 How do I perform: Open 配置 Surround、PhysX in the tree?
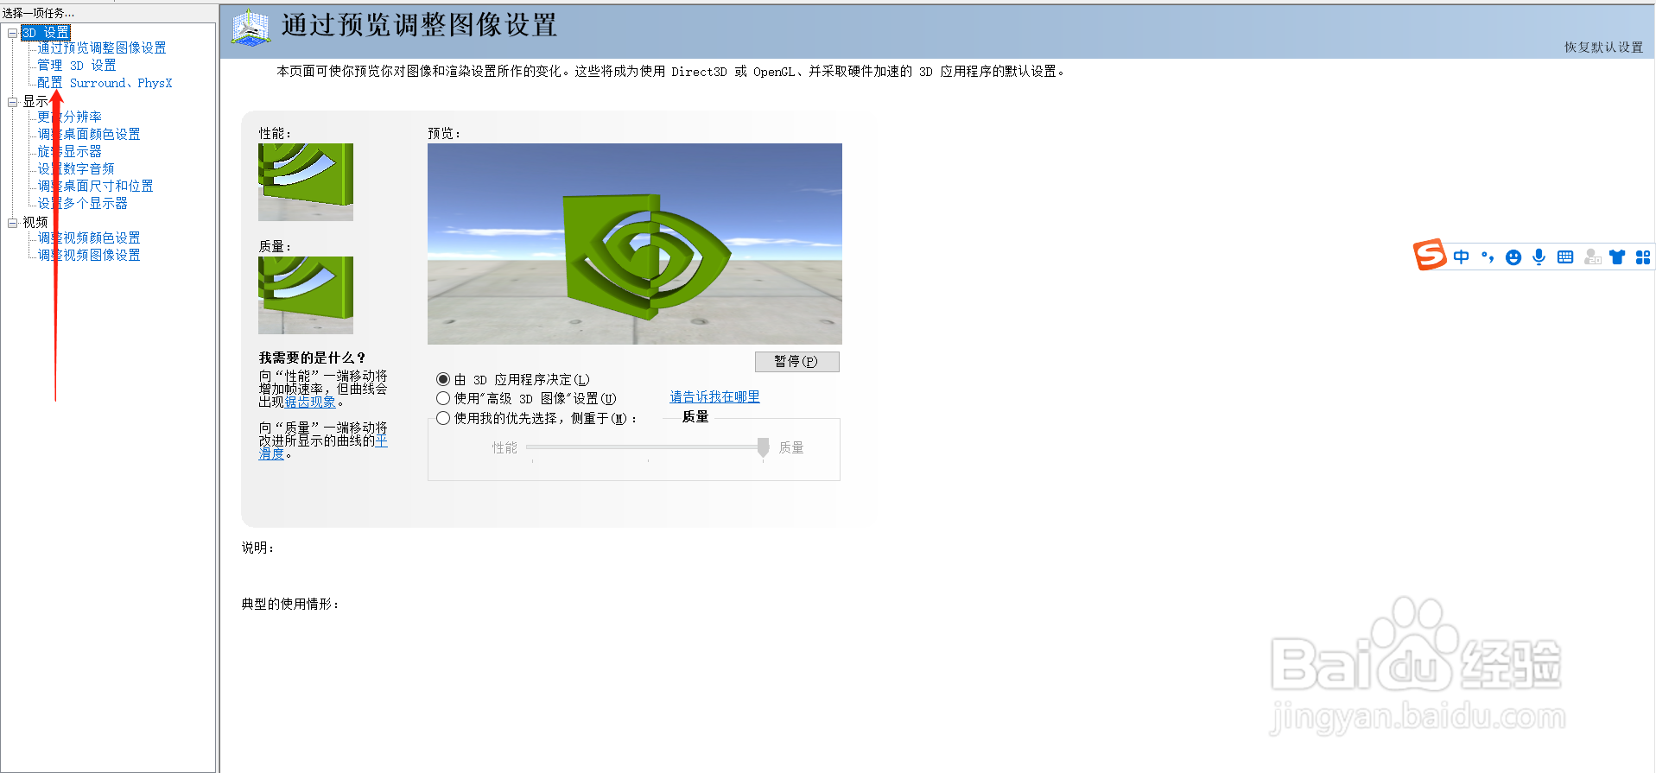point(105,83)
